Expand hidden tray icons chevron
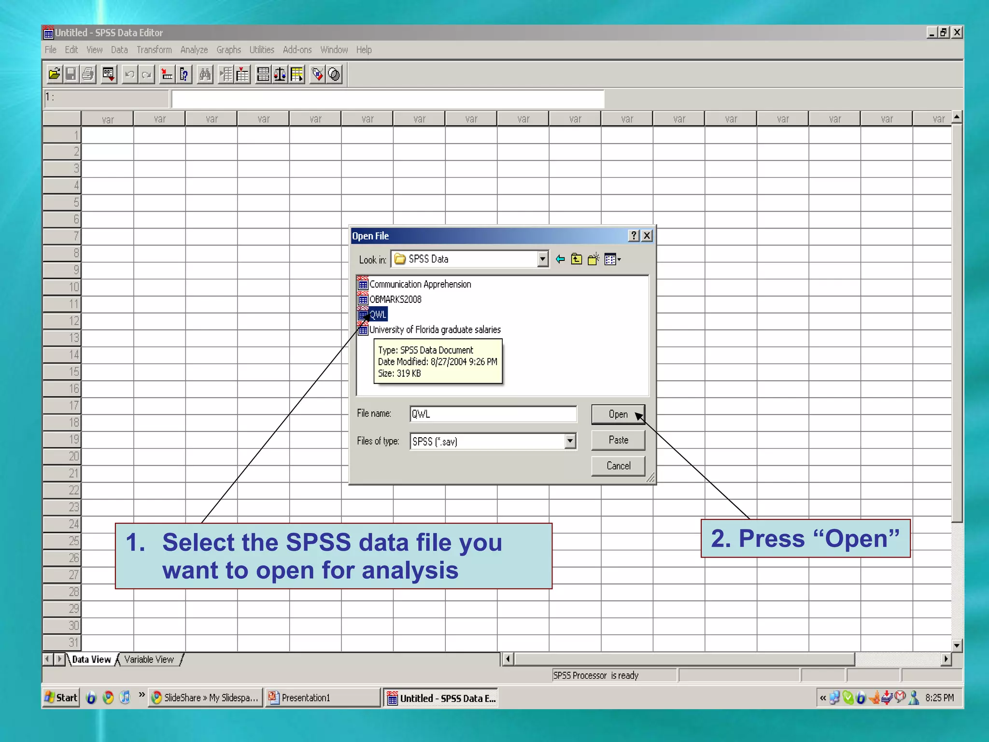The width and height of the screenshot is (989, 742). tap(823, 698)
